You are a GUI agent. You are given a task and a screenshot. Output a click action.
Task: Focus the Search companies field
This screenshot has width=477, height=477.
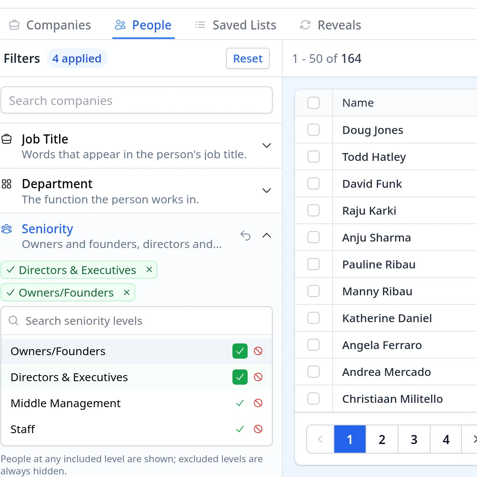[137, 101]
